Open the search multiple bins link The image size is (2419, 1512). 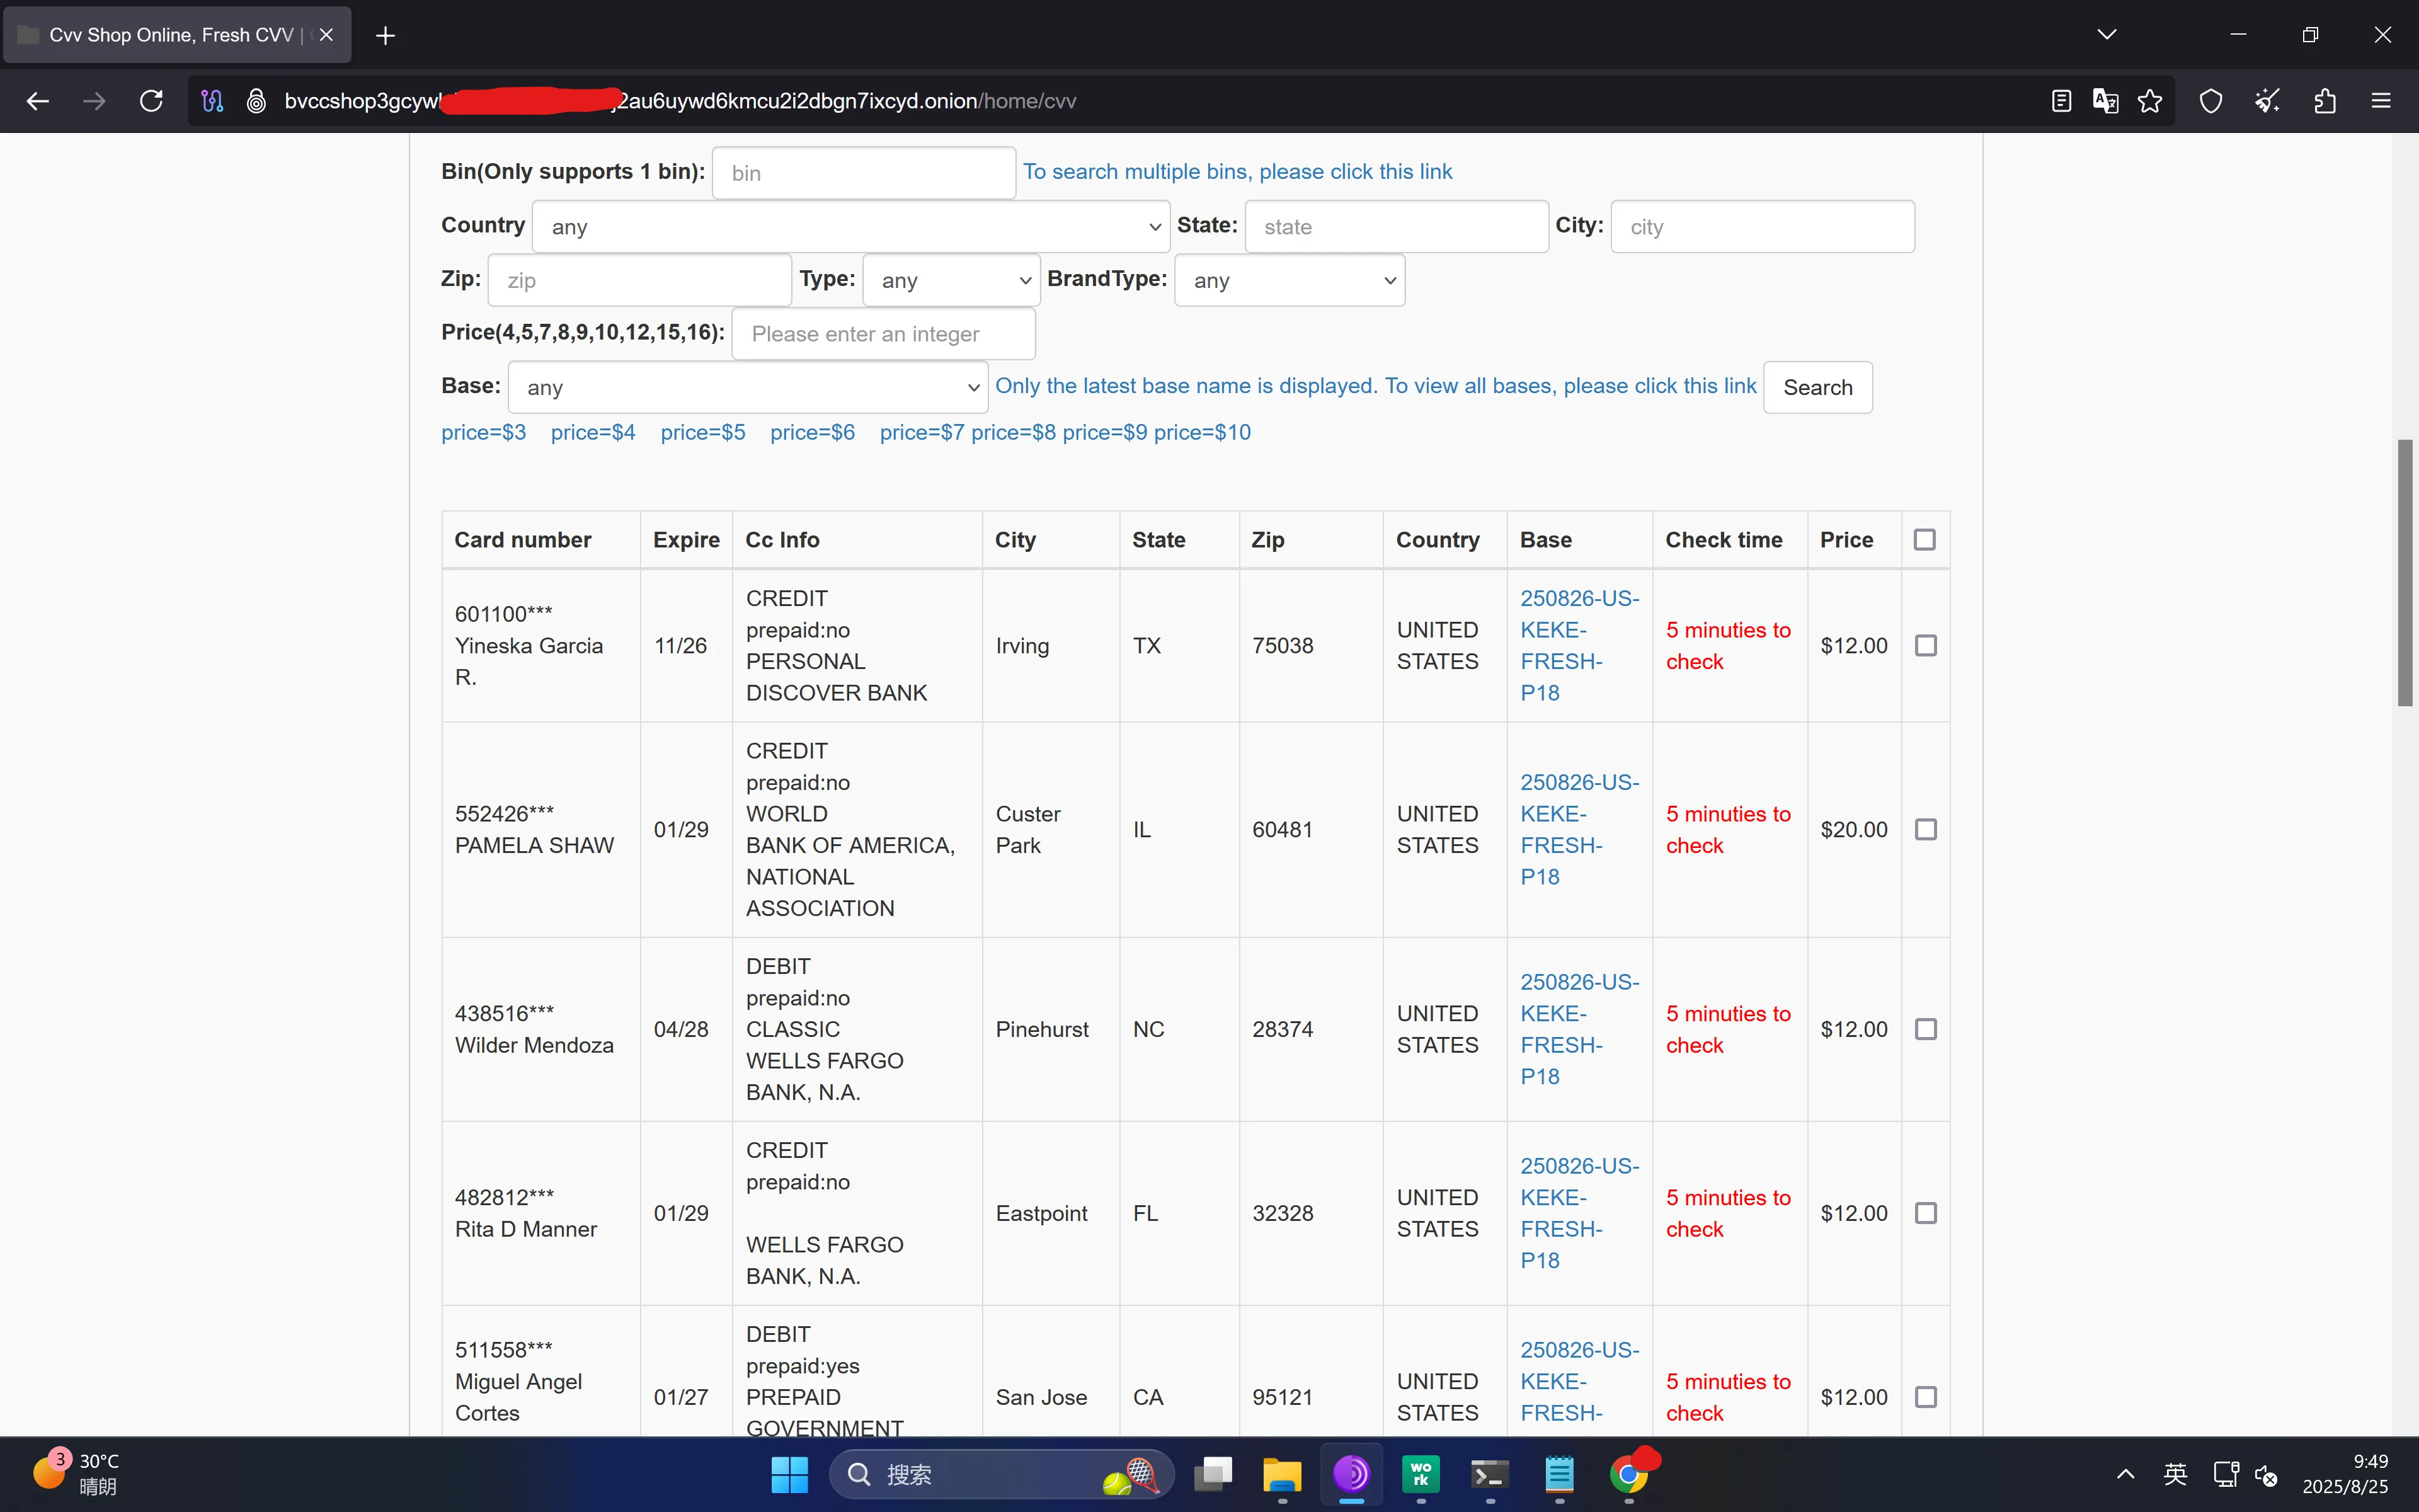click(1237, 172)
